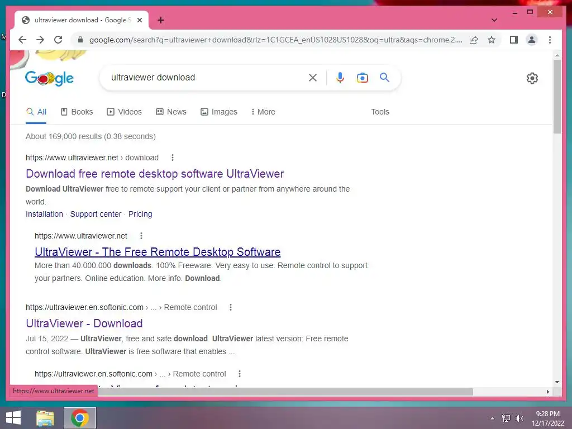
Task: Open Google quick settings gear
Action: [x=532, y=78]
